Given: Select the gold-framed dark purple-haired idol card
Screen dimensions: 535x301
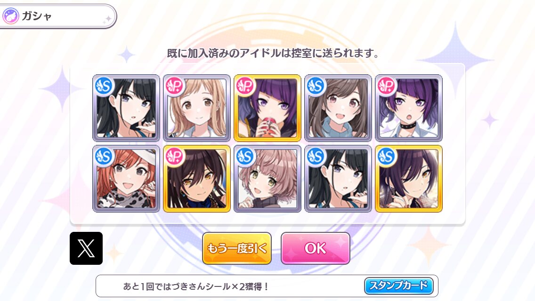Looking at the screenshot, I should click(x=409, y=179).
